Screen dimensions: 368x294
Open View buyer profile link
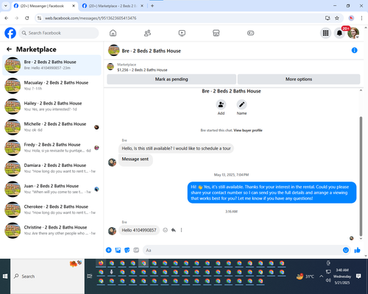tap(248, 130)
